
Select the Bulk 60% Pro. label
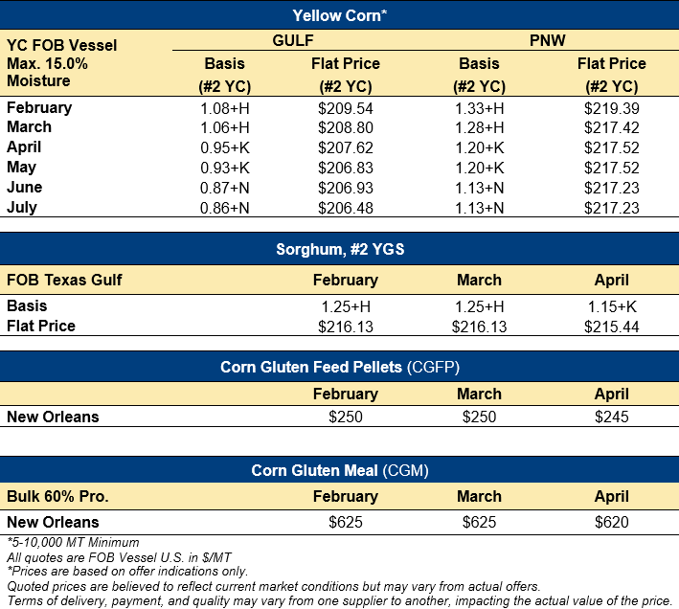click(x=57, y=497)
